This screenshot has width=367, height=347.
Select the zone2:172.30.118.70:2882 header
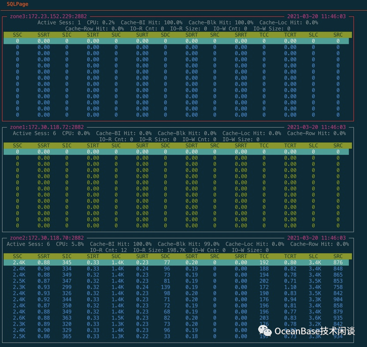point(47,238)
